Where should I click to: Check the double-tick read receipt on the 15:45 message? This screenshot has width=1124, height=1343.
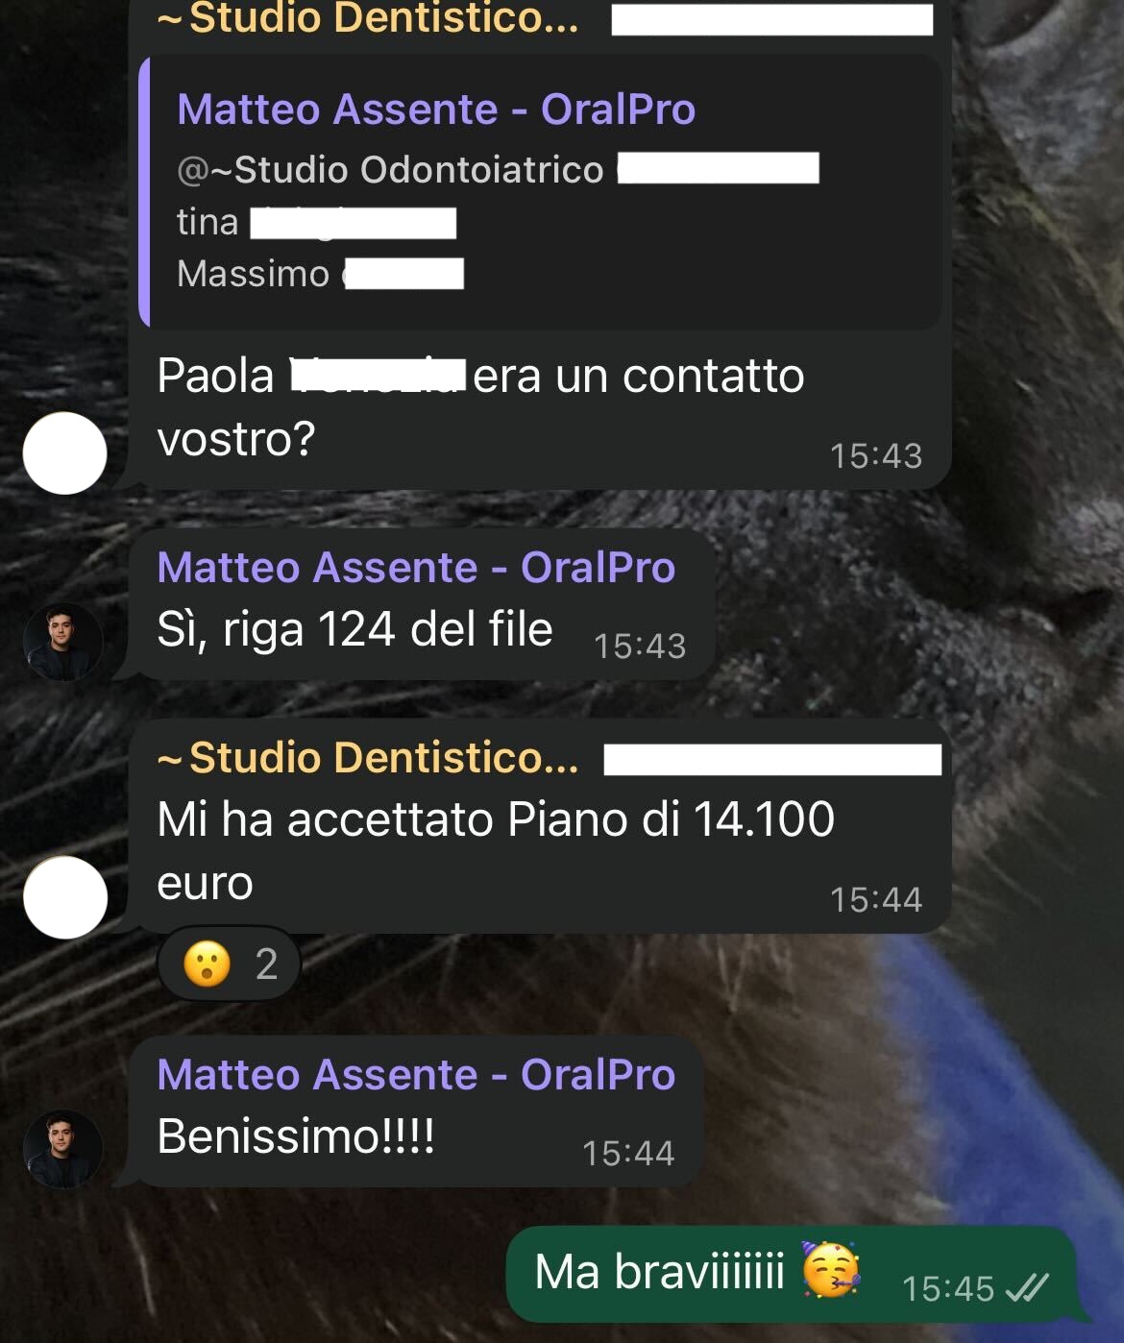click(x=1026, y=1287)
